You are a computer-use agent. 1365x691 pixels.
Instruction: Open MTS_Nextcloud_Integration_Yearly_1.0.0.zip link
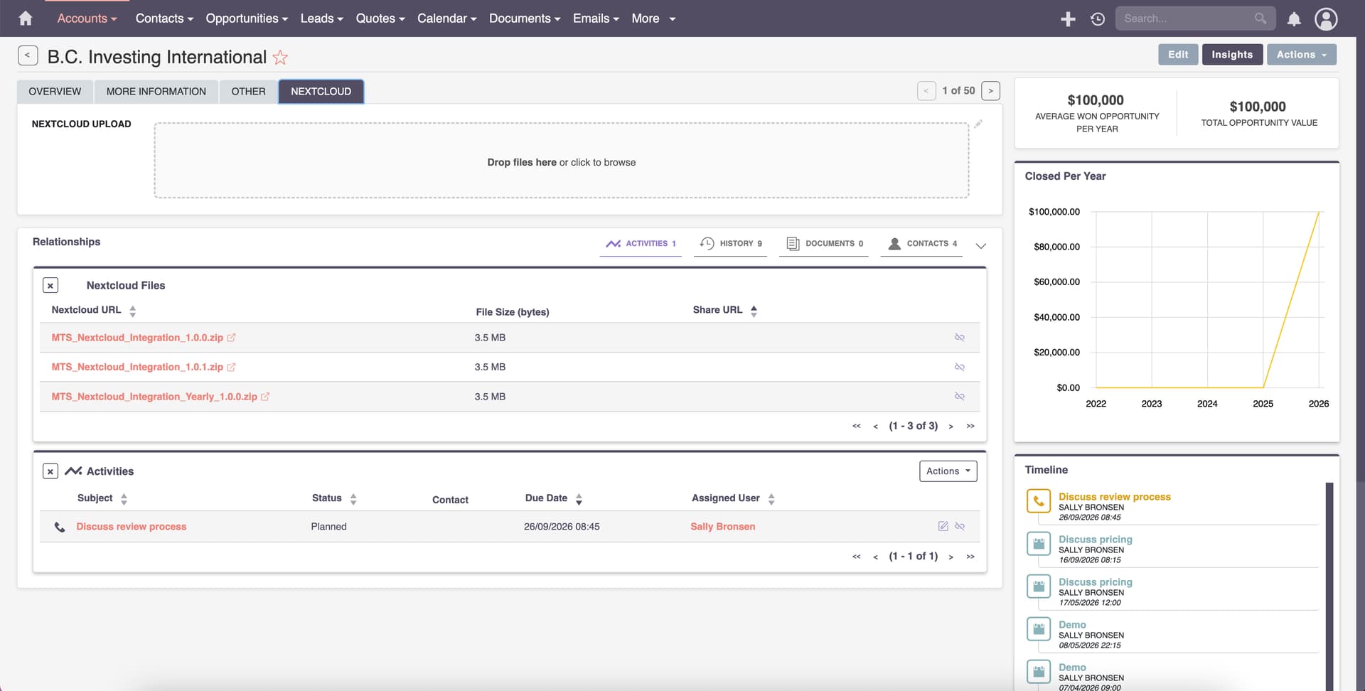click(154, 397)
